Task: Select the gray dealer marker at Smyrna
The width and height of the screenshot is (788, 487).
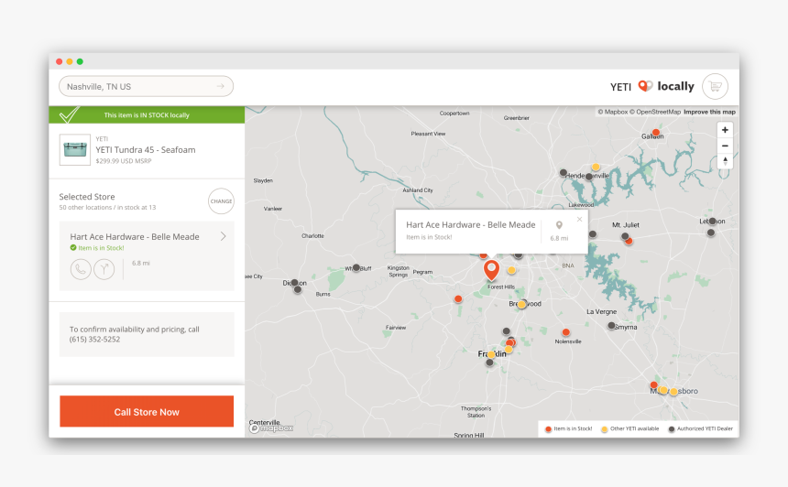Action: (611, 326)
